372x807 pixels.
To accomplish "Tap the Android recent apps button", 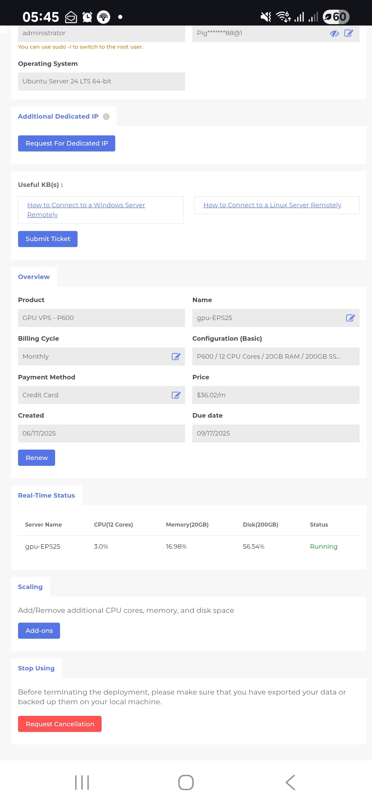I will click(82, 783).
